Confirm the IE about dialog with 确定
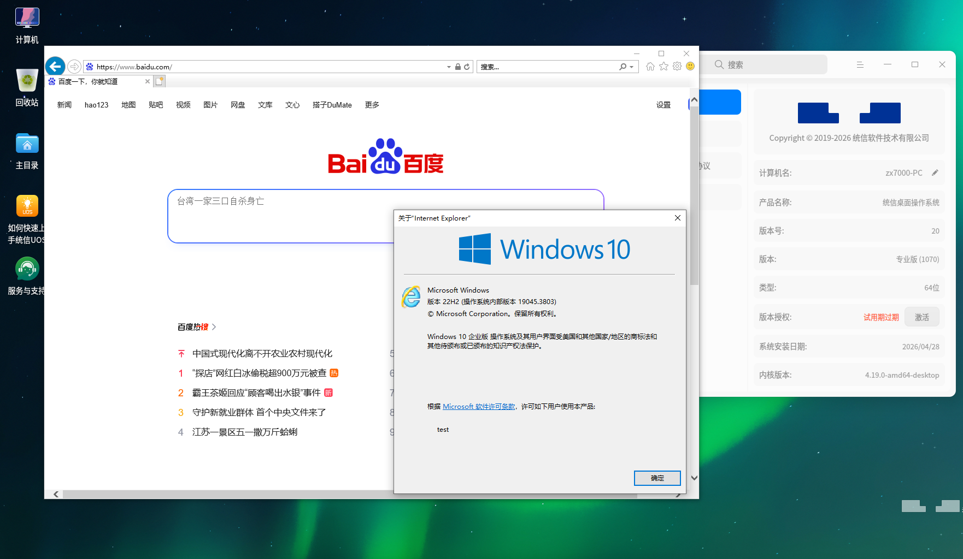 click(x=657, y=478)
